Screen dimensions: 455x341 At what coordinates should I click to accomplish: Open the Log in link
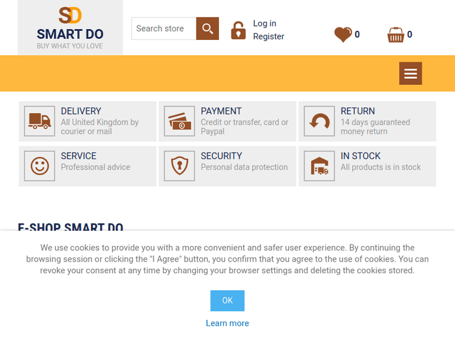tap(265, 23)
